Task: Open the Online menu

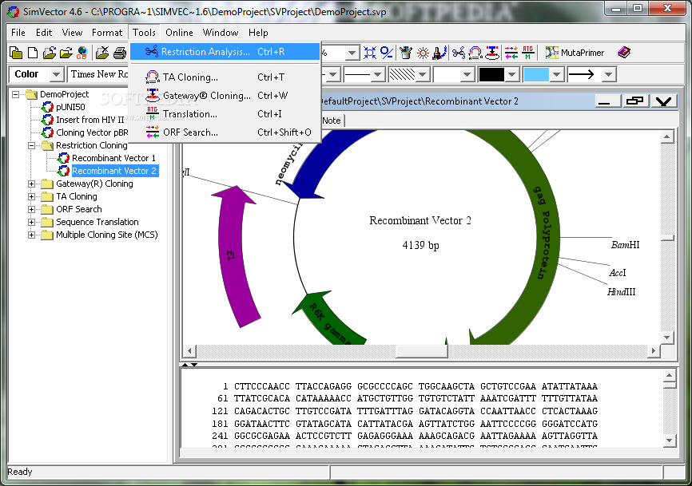Action: (x=179, y=33)
